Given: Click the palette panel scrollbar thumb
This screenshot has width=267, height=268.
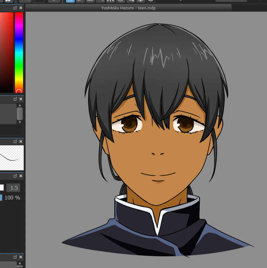Looking at the screenshot, I should [20, 114].
